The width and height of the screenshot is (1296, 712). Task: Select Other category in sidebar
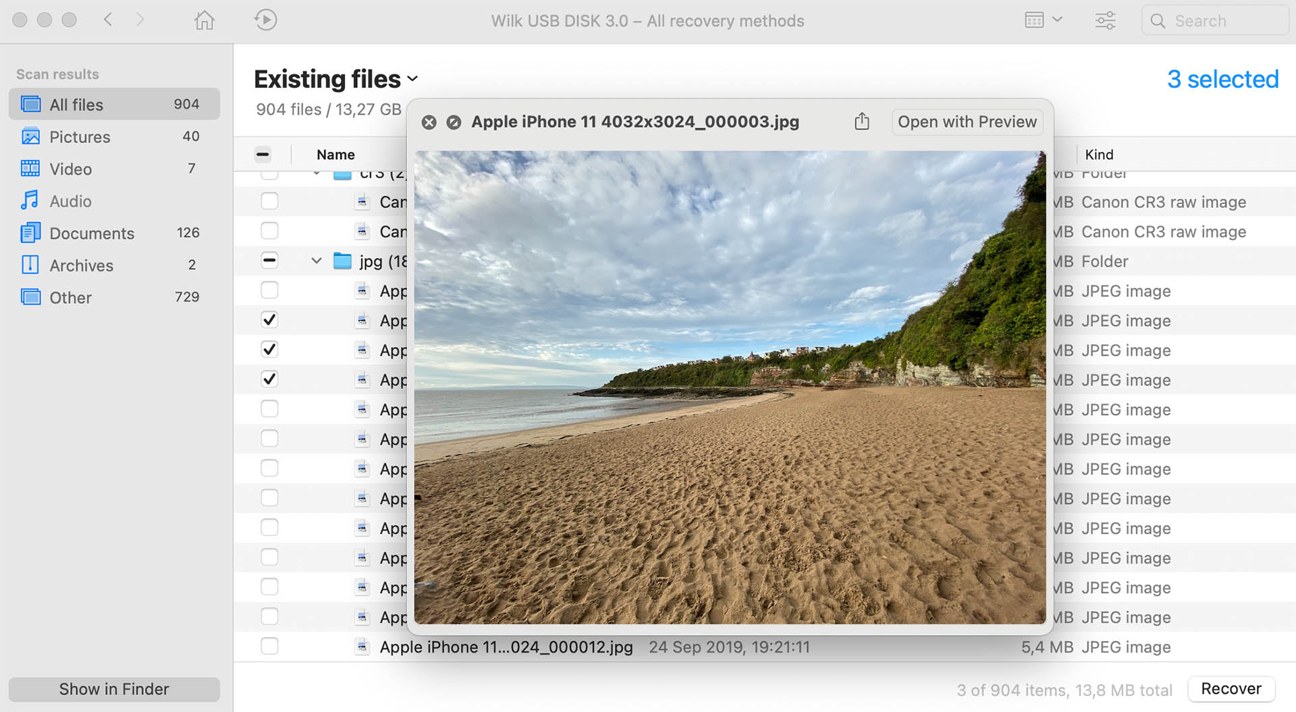click(114, 298)
